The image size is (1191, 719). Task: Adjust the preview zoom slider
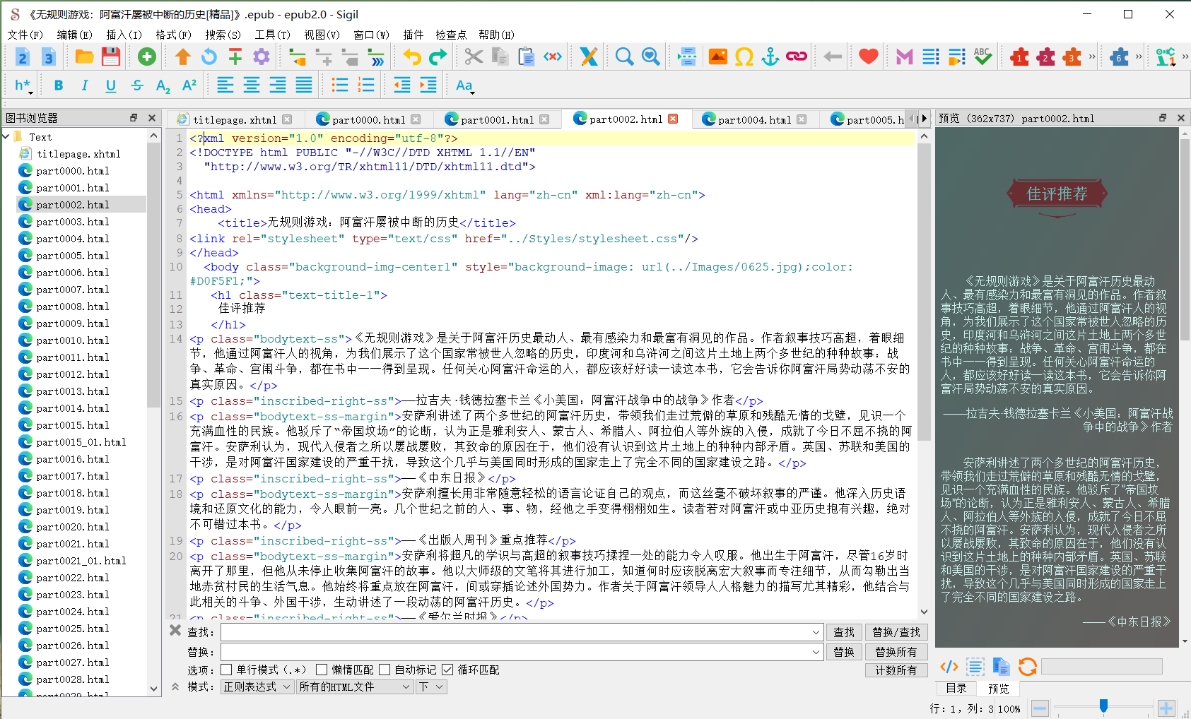pyautogui.click(x=1103, y=706)
